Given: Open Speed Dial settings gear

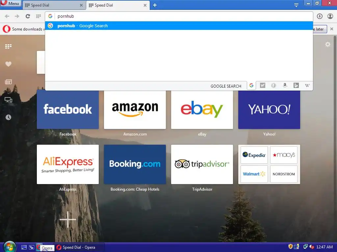Looking at the screenshot, I should (327, 44).
